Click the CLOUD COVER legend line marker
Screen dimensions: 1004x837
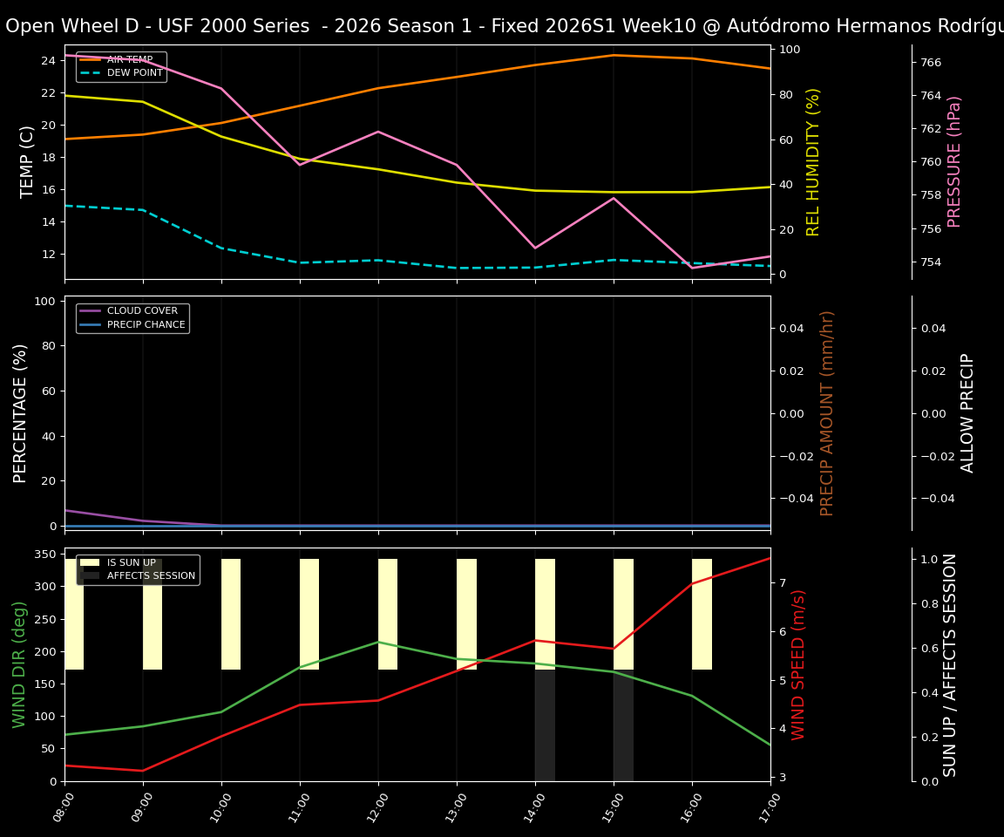tap(92, 310)
